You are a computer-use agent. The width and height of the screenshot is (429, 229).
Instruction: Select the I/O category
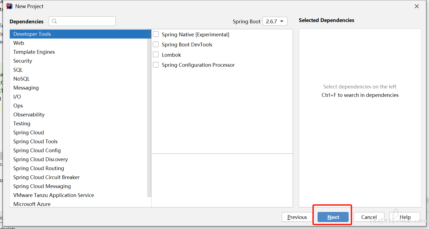[79, 97]
